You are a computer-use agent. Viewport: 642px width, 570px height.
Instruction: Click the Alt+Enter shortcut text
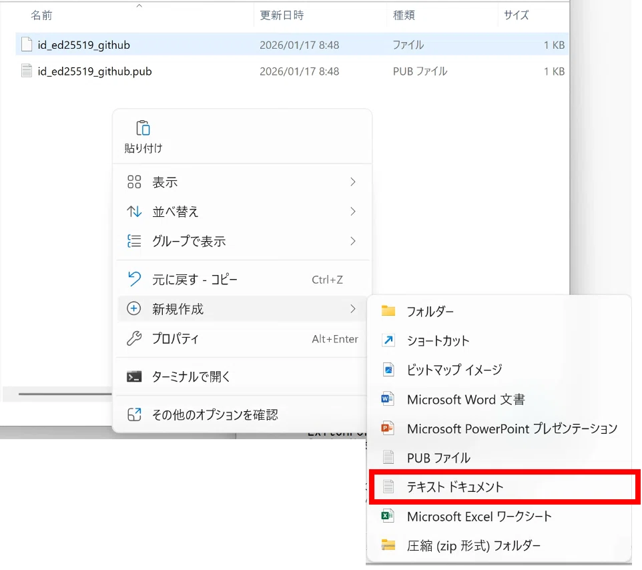point(335,339)
